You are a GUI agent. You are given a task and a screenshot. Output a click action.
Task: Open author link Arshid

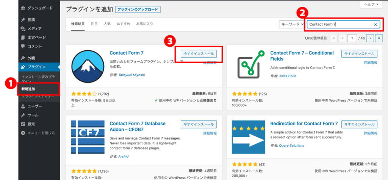point(124,157)
